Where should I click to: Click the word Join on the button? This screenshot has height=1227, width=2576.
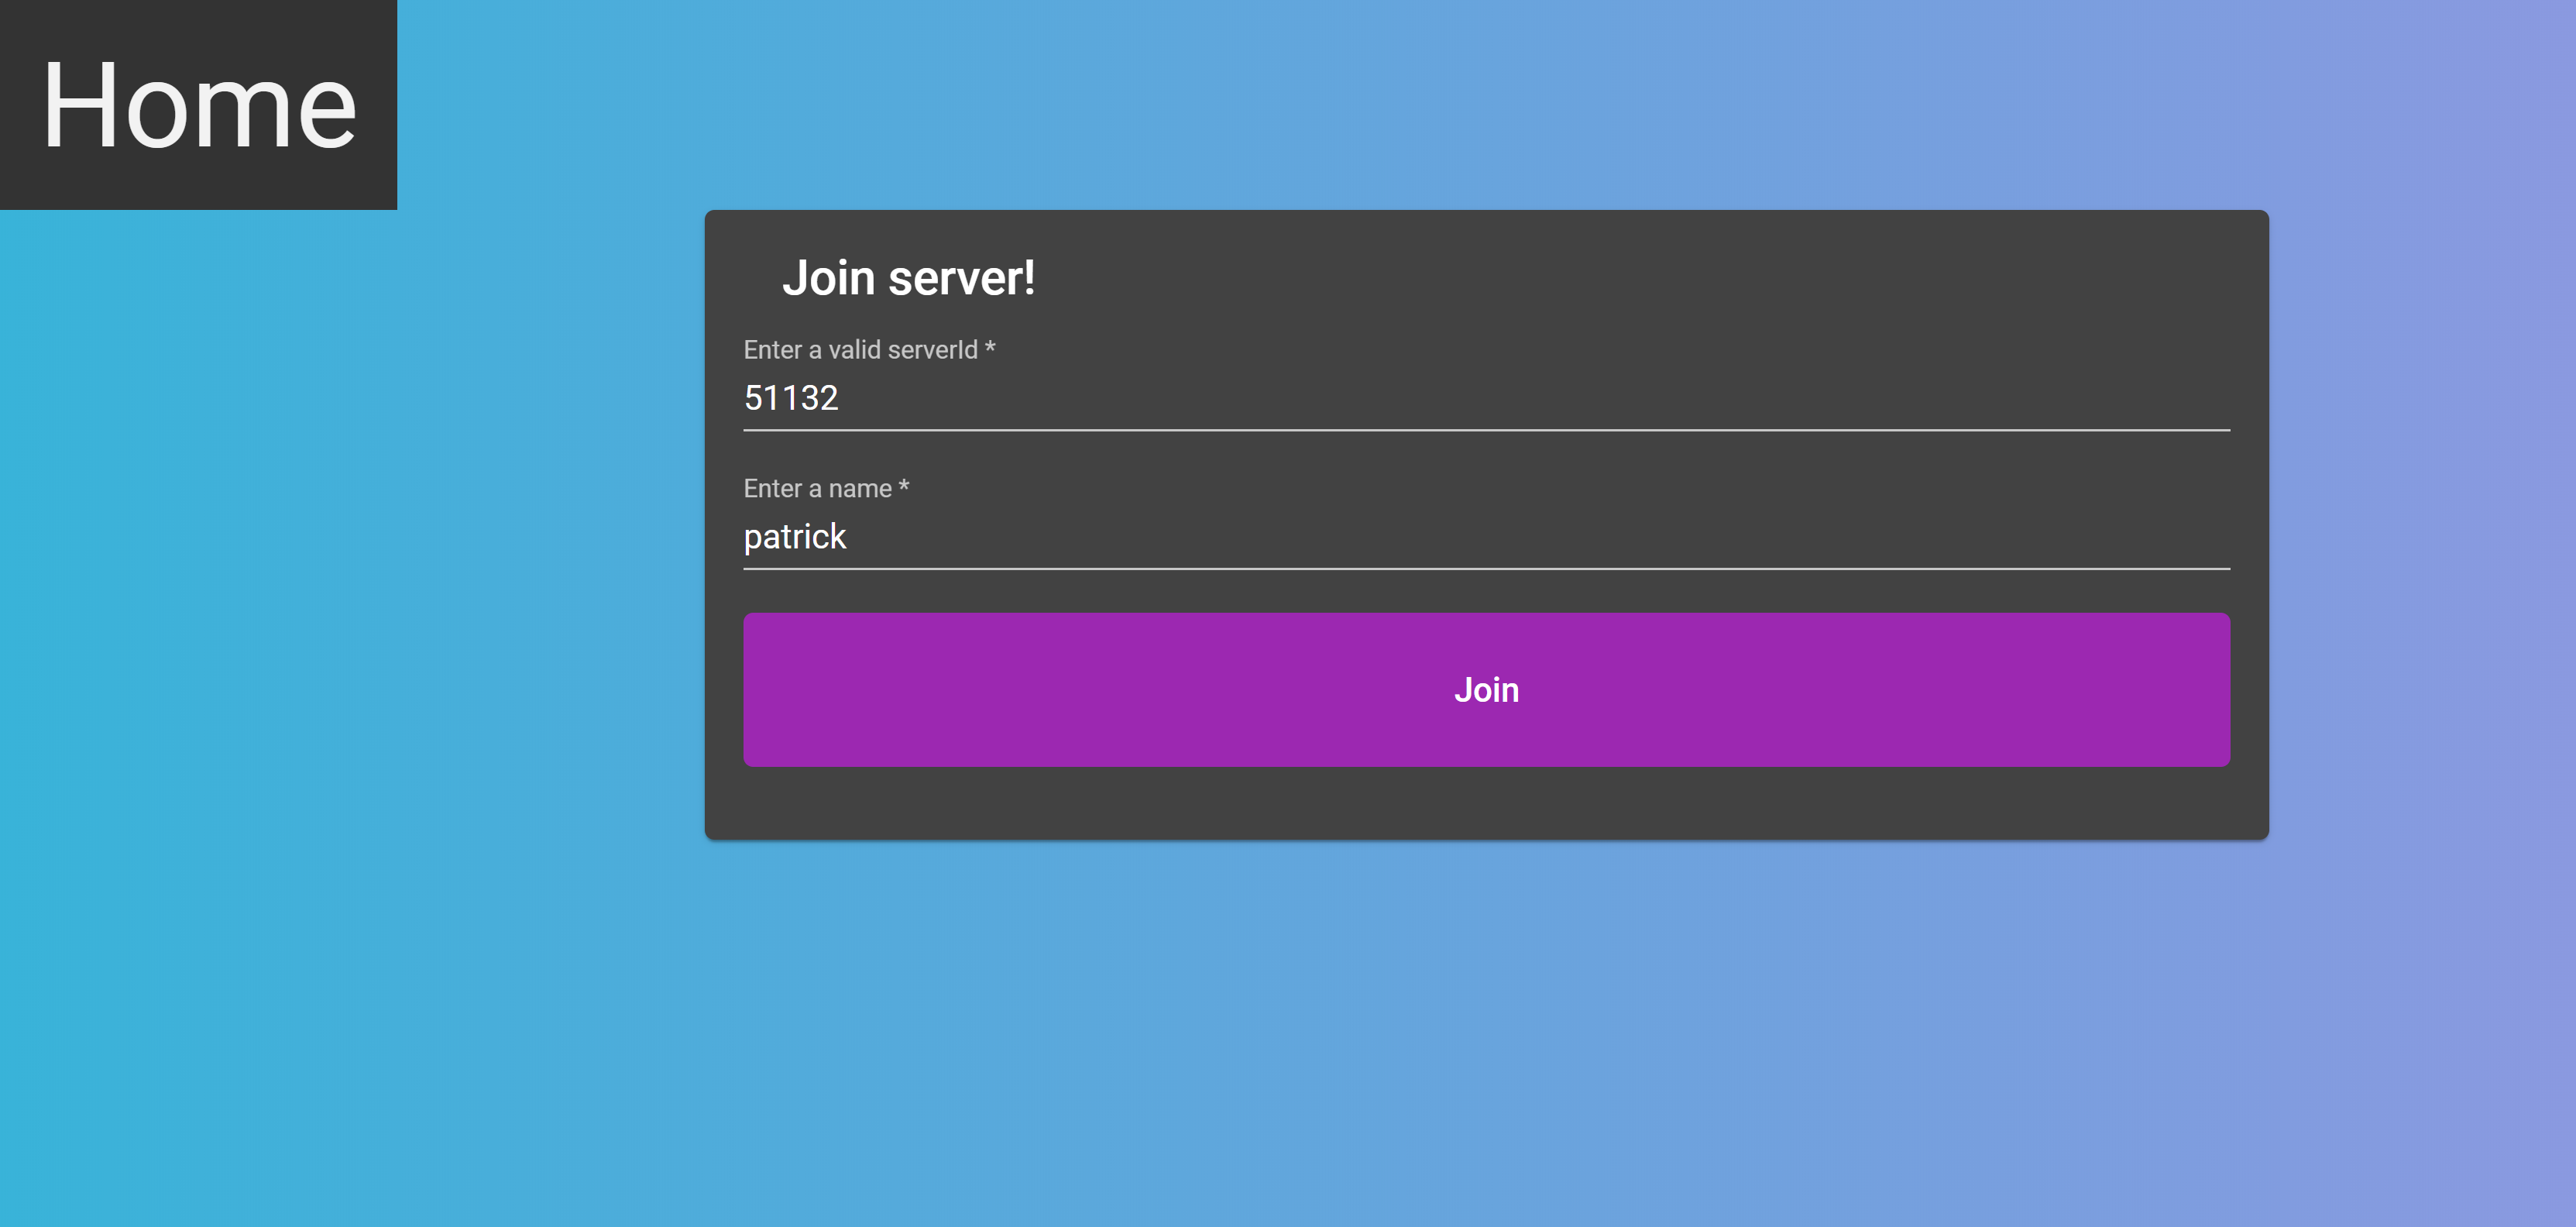[1487, 689]
